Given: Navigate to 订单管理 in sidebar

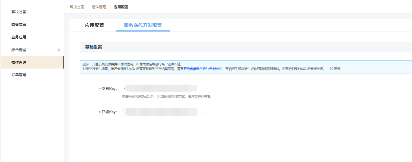Looking at the screenshot, I should [x=19, y=75].
